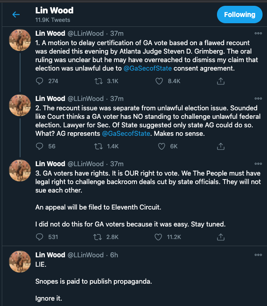267x306 pixels.
Task: Open more options on the Snopes tweet
Action: click(x=258, y=255)
